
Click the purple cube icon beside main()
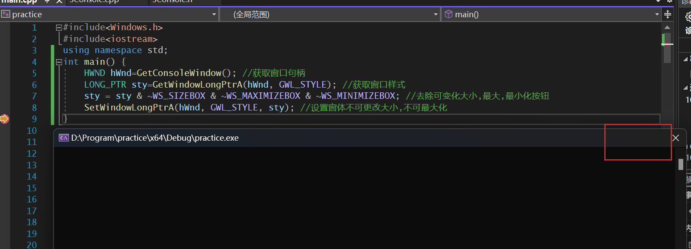coord(449,14)
